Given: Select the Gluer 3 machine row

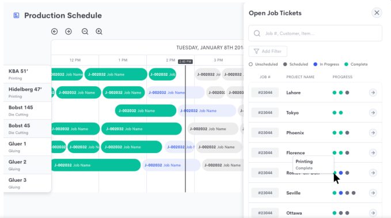Looking at the screenshot, I should (27, 183).
